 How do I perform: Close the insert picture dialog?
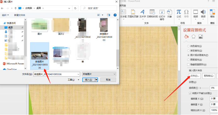116,2
